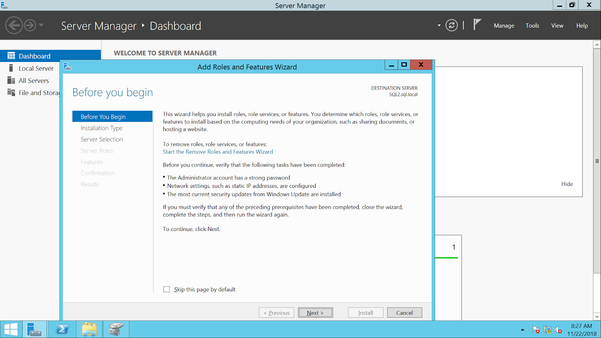Open the Manage menu
The width and height of the screenshot is (601, 338).
[x=504, y=25]
